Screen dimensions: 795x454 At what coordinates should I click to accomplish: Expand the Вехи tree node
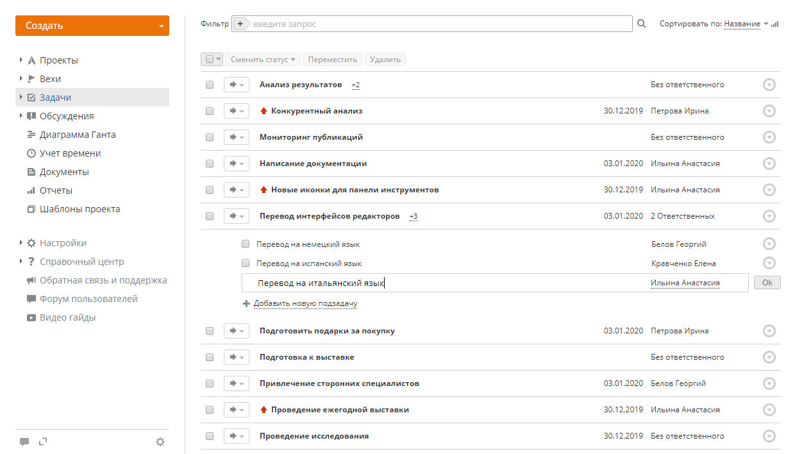point(21,79)
